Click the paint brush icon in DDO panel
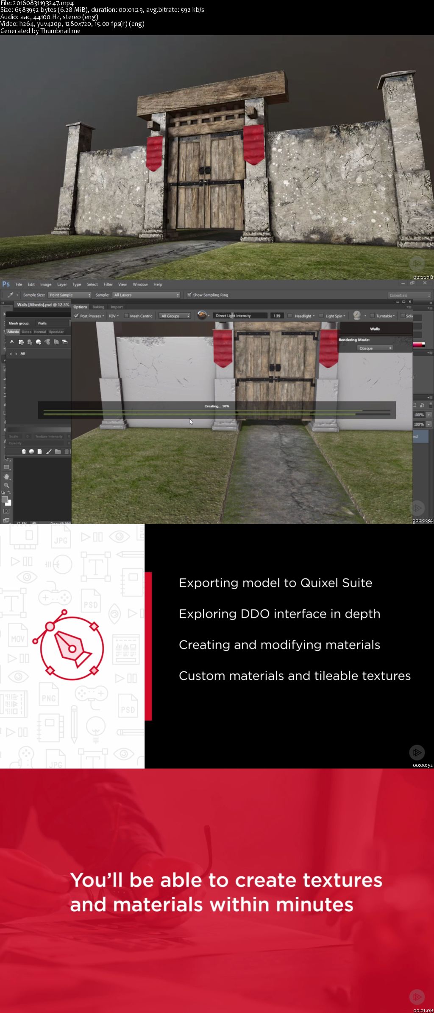434x1013 pixels. (x=49, y=452)
